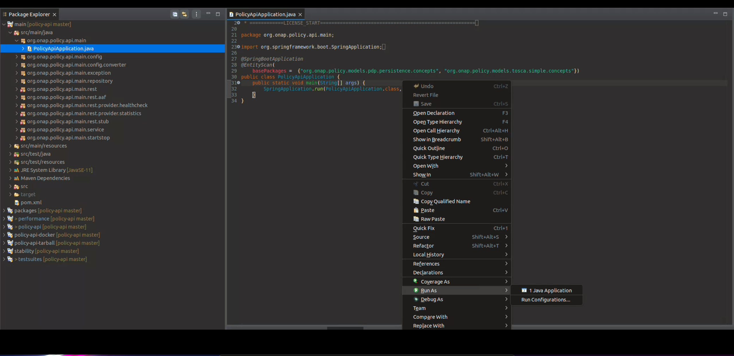Click the Java Application icon in Run As submenu

(x=524, y=290)
